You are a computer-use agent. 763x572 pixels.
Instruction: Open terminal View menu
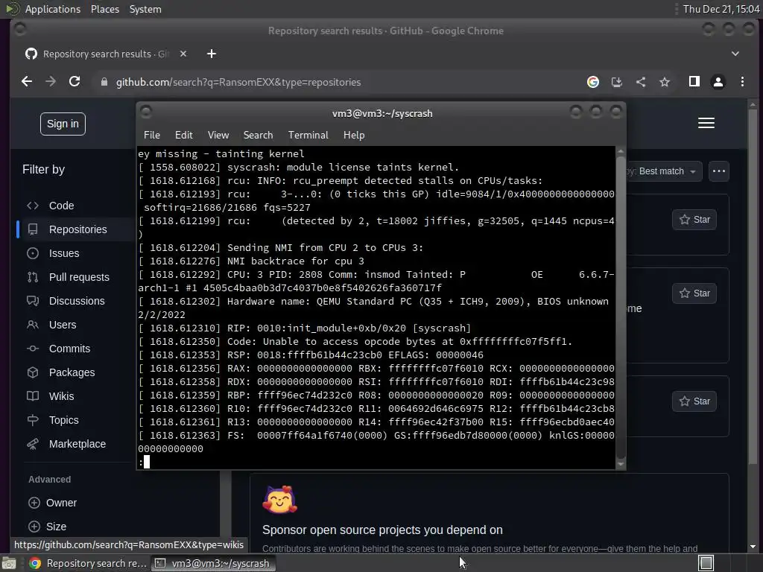click(x=218, y=136)
